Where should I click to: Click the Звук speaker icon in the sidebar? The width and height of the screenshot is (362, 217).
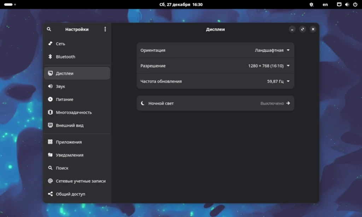point(50,86)
